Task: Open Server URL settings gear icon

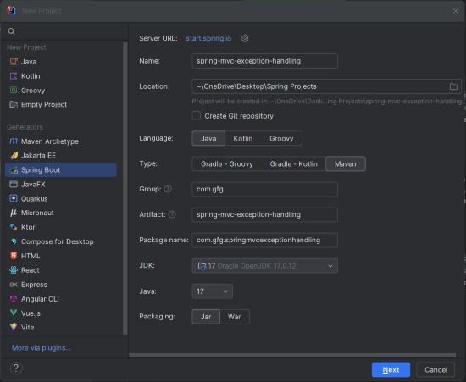Action: [x=245, y=38]
